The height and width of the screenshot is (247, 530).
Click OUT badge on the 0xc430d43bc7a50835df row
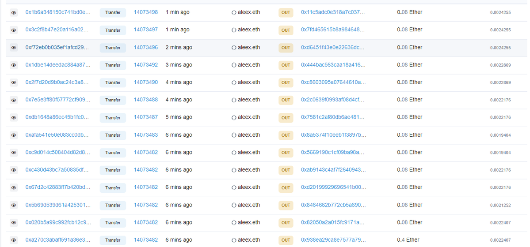(286, 170)
